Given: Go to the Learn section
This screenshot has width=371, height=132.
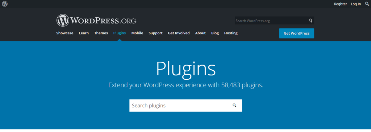Looking at the screenshot, I should (x=84, y=33).
